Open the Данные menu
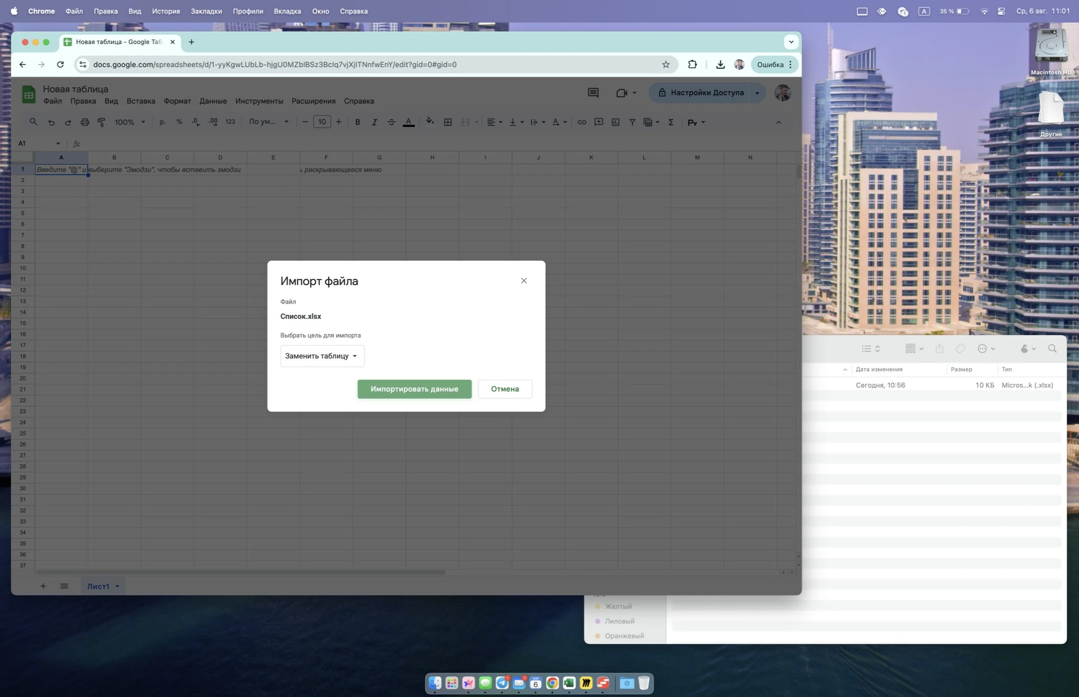This screenshot has width=1079, height=697. pyautogui.click(x=213, y=101)
